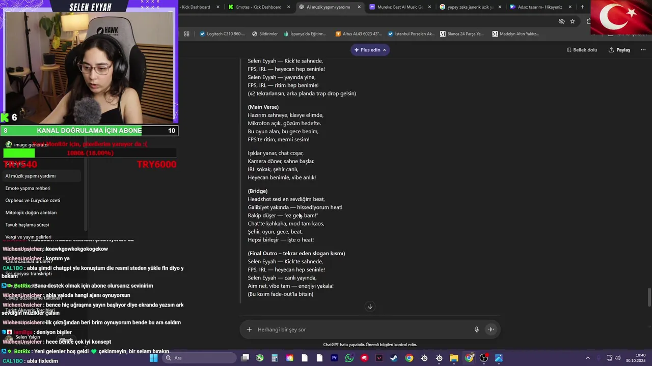Image resolution: width=652 pixels, height=366 pixels.
Task: Open Windows Start menu
Action: [x=154, y=358]
